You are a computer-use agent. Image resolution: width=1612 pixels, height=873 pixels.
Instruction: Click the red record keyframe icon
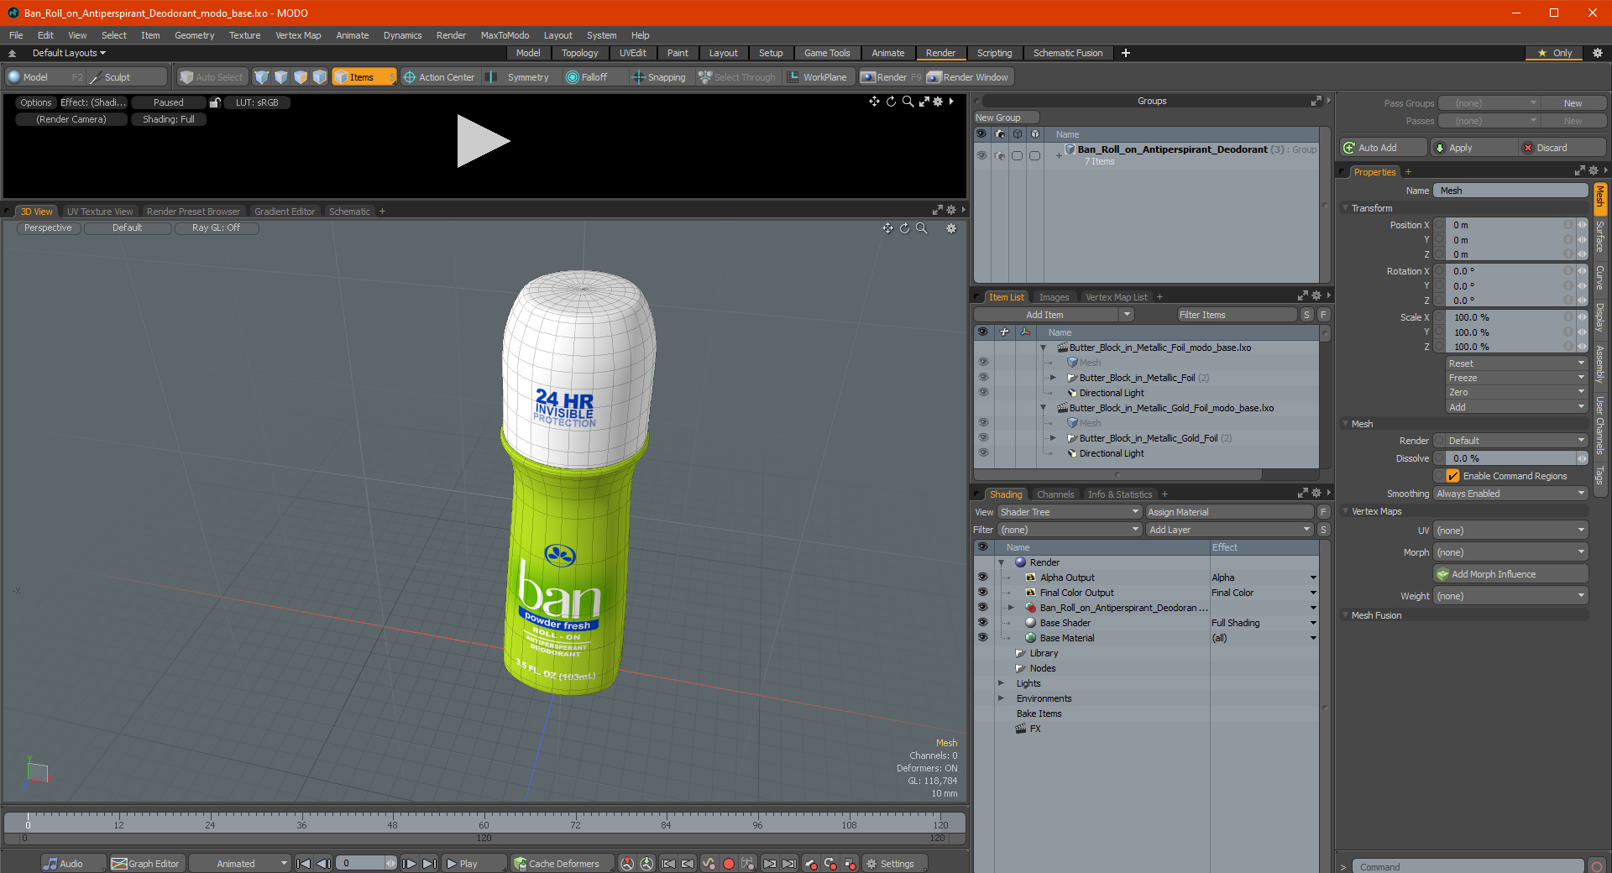[729, 864]
